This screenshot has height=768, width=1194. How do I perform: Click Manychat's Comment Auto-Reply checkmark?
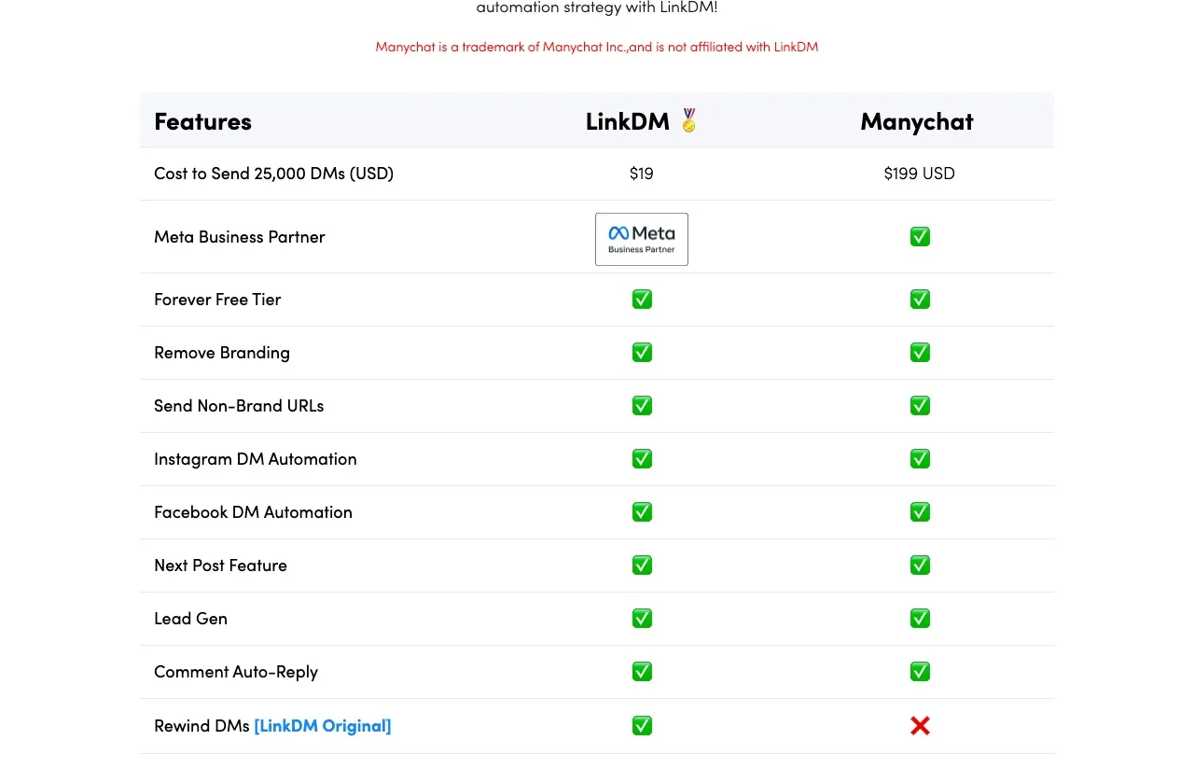coord(920,672)
